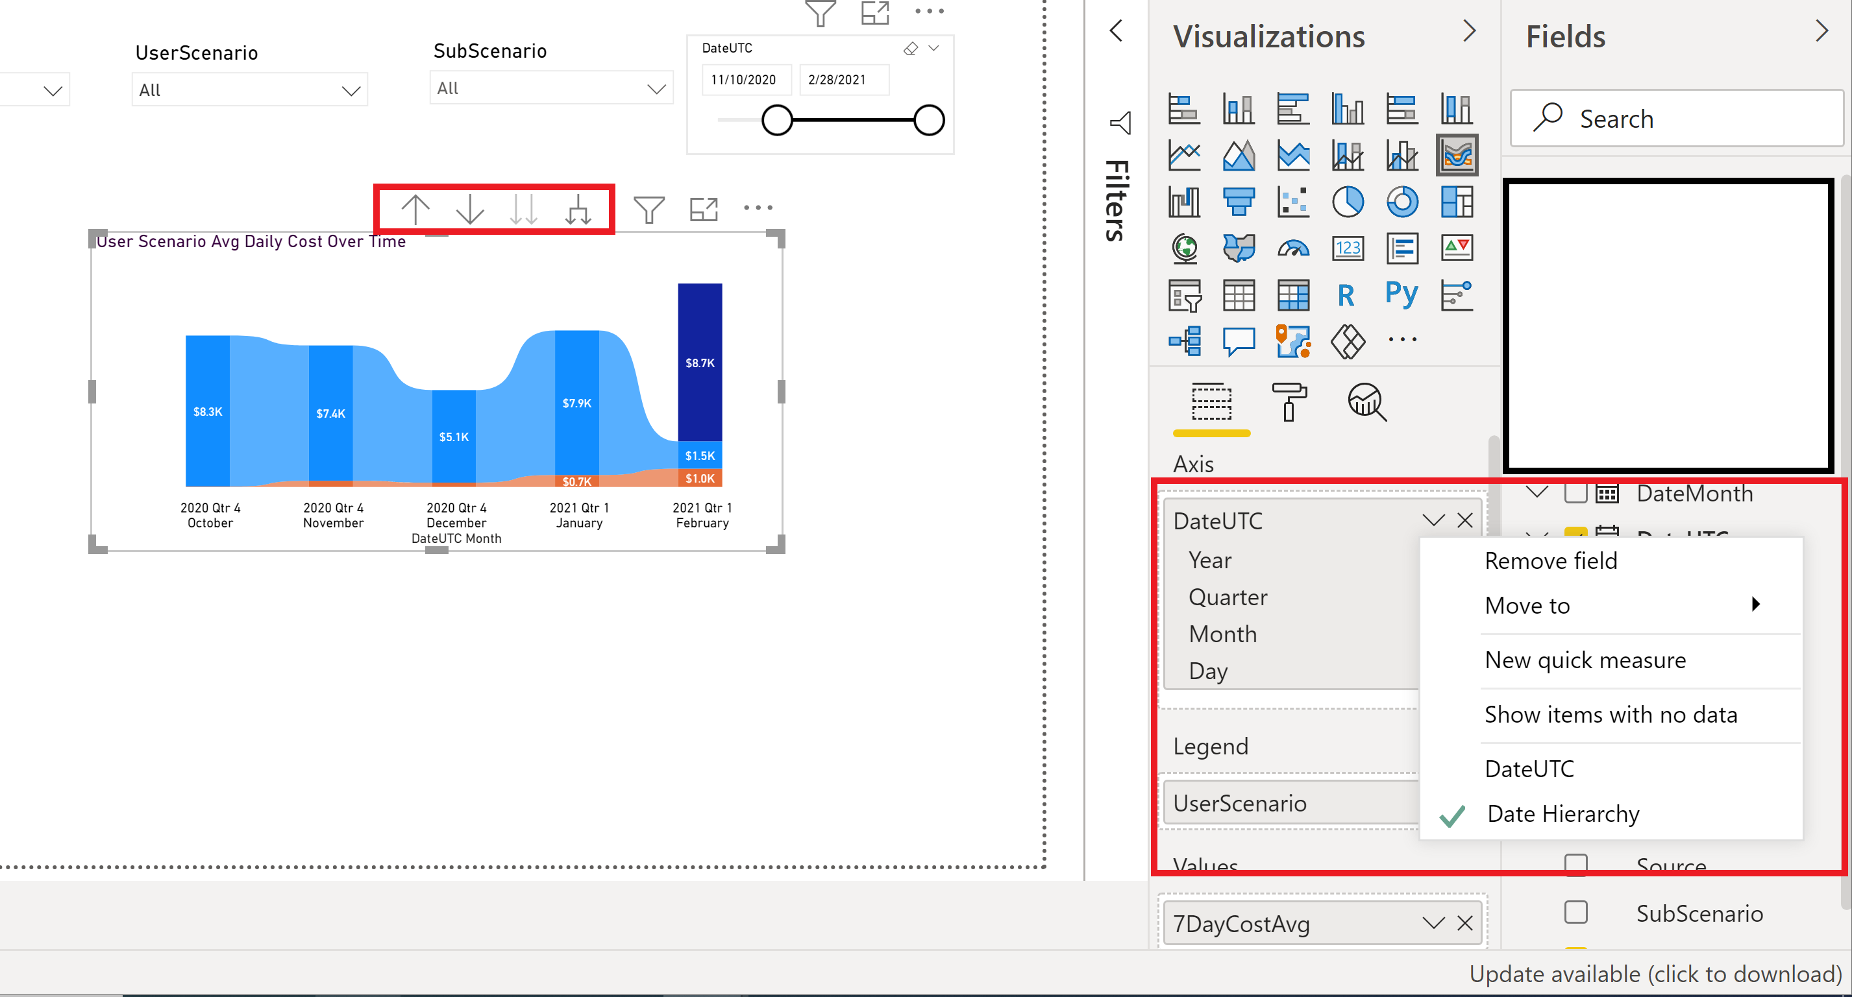Expand the Filters pane
This screenshot has width=1852, height=997.
1116,31
